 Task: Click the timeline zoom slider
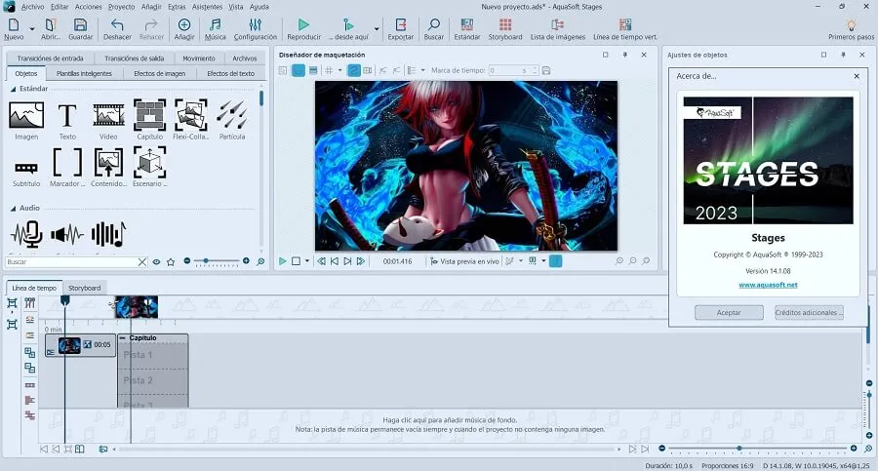pyautogui.click(x=758, y=449)
